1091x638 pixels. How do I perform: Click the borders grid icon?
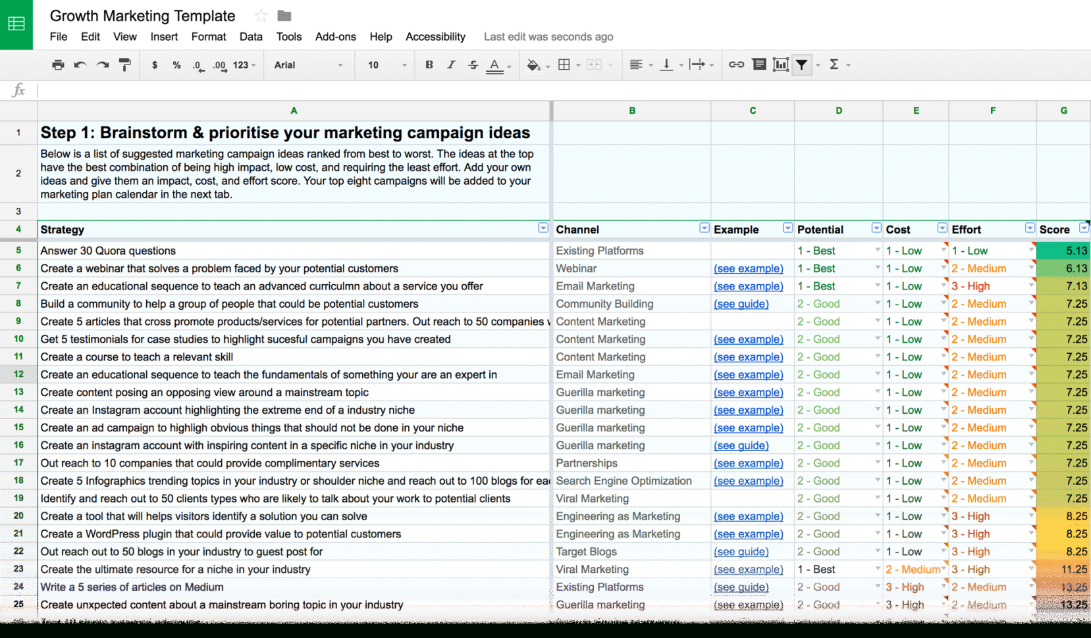coord(564,64)
